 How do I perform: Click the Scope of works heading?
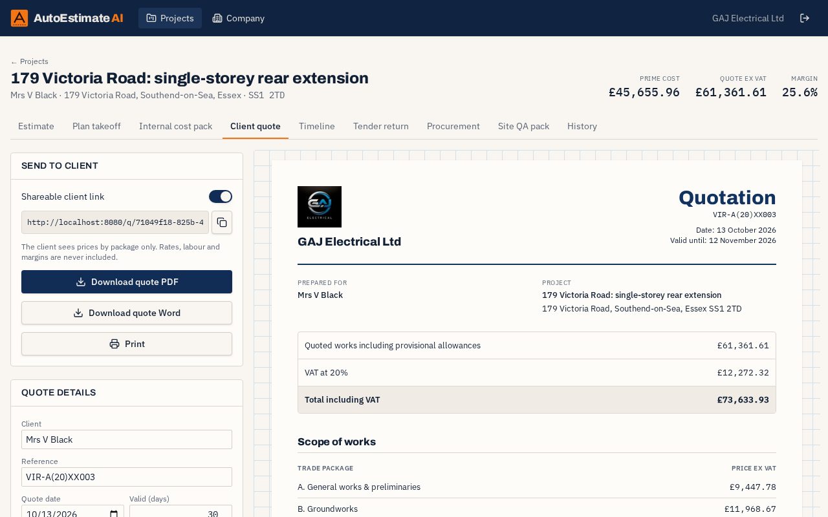[x=336, y=442]
